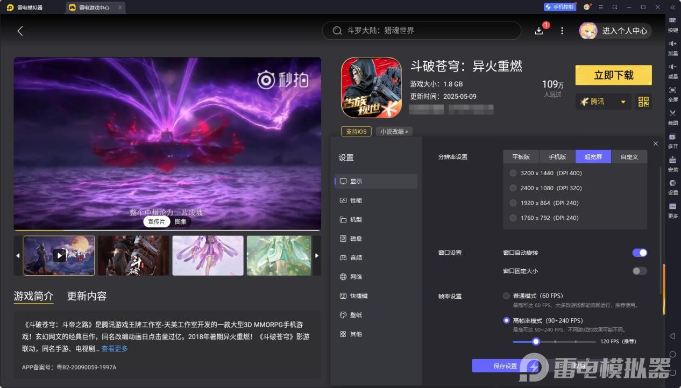This screenshot has height=388, width=681.
Task: Open the 腾讯 channel dropdown
Action: [603, 102]
